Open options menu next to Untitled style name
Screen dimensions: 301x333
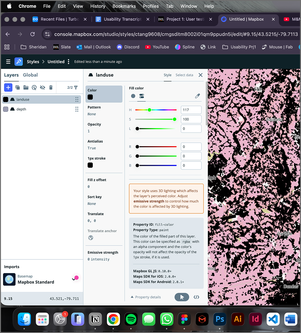[68, 62]
